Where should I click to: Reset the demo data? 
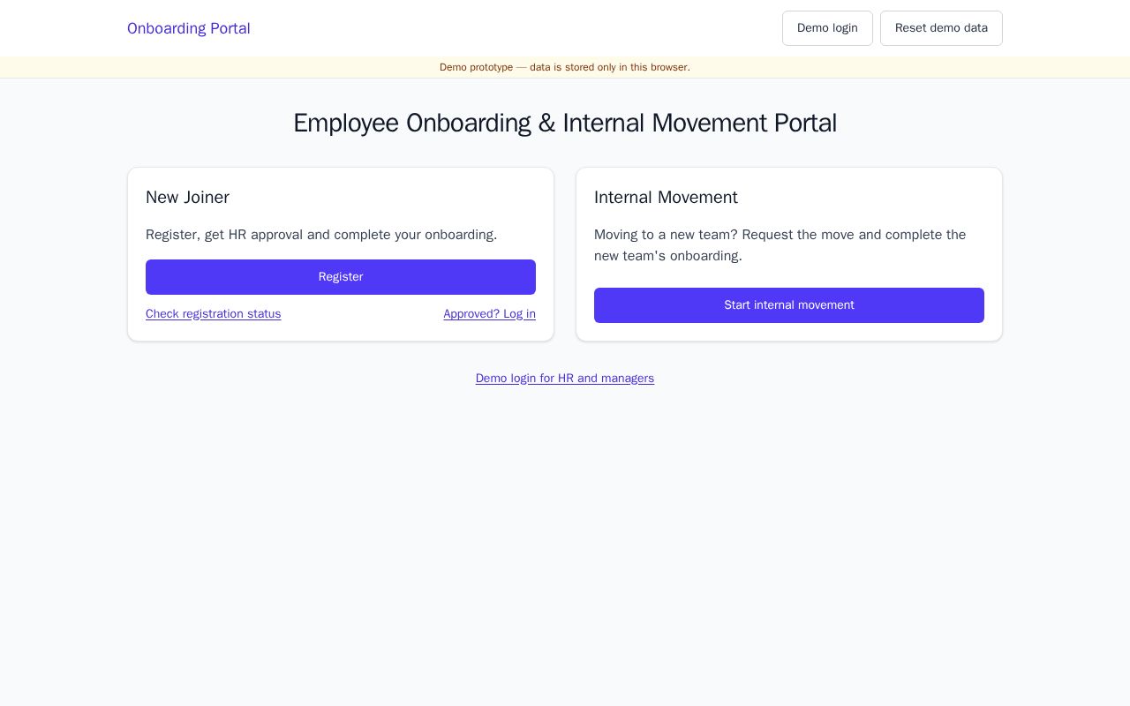click(x=941, y=28)
